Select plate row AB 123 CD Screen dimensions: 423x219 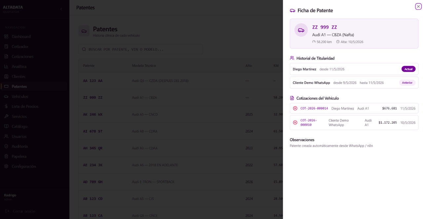[180, 199]
